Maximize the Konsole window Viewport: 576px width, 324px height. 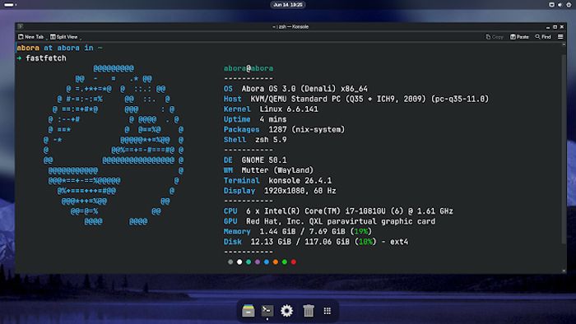click(555, 27)
